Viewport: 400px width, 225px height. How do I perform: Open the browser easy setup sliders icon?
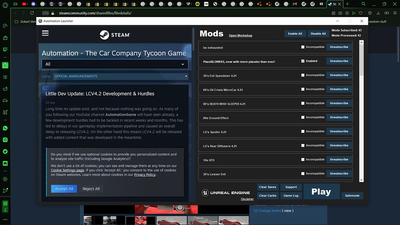click(395, 13)
